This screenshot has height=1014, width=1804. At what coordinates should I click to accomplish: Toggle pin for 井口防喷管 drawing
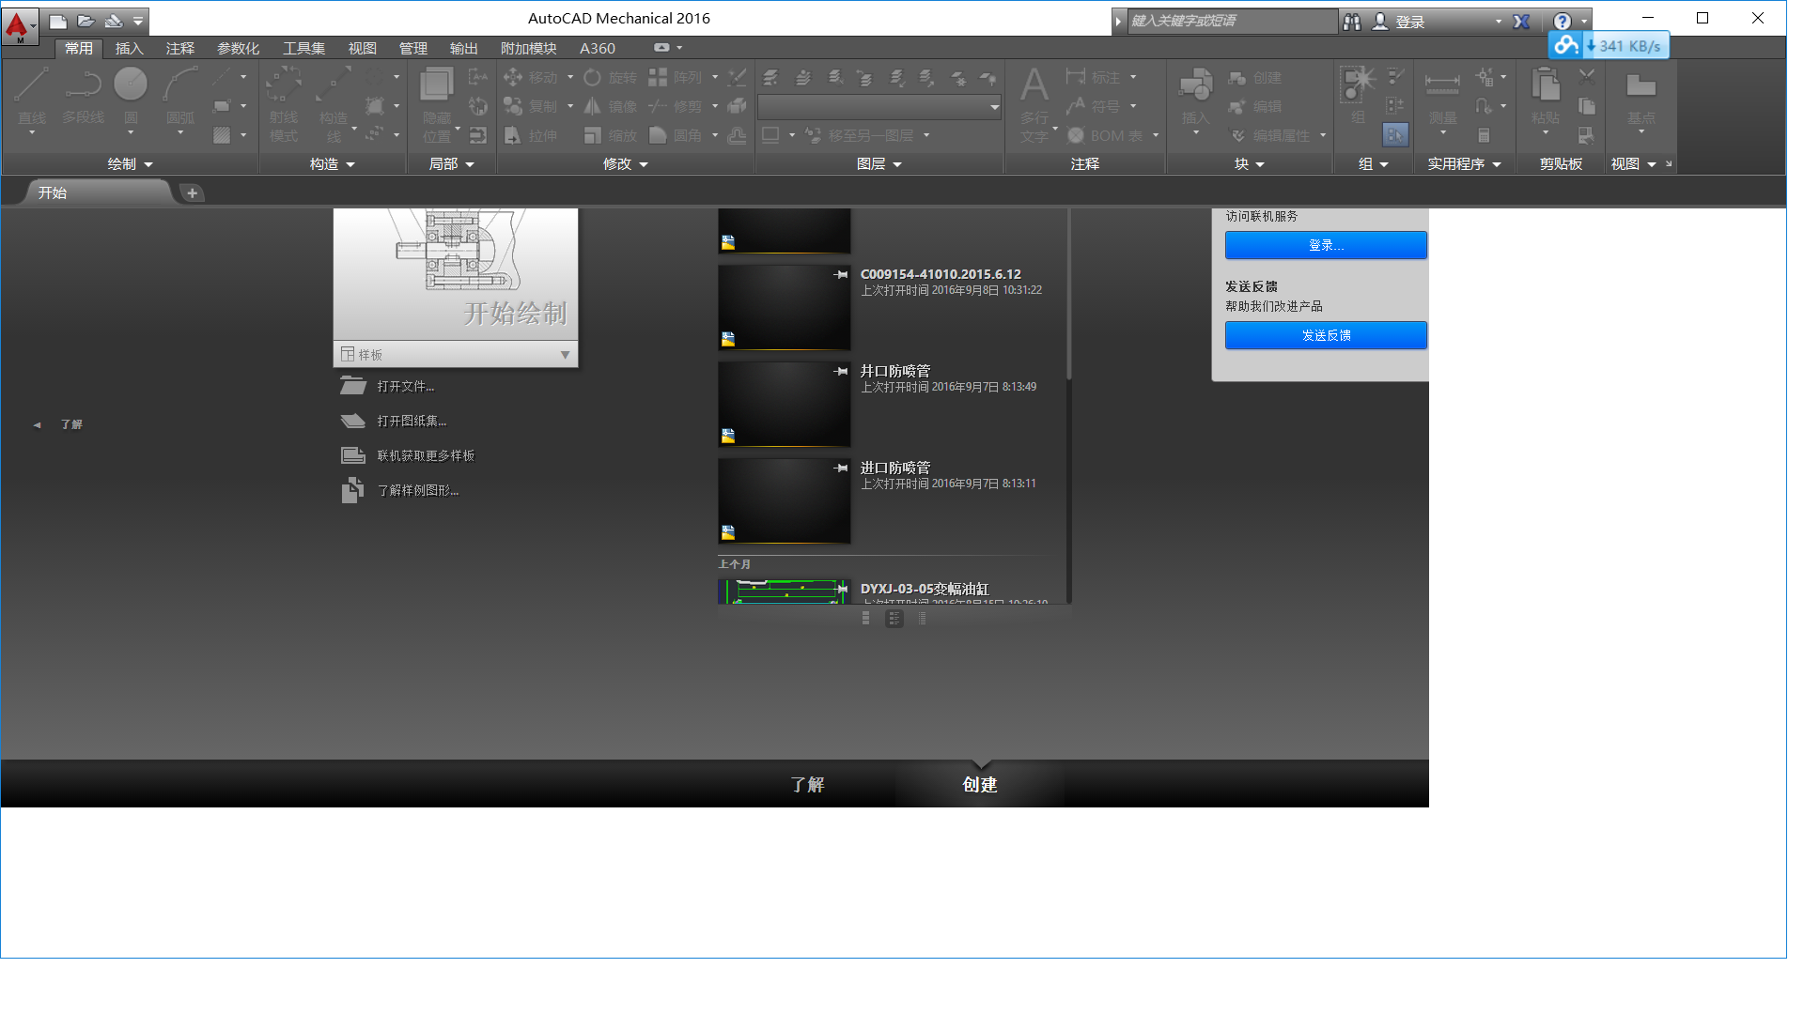tap(841, 371)
